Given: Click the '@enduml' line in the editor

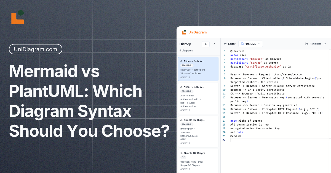Looking at the screenshot, I should pos(236,136).
